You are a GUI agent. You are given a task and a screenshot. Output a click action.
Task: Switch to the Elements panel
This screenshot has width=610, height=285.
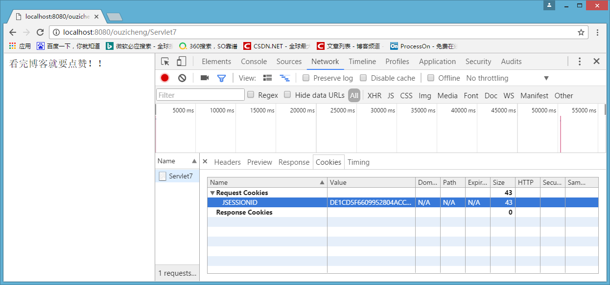[x=216, y=62]
